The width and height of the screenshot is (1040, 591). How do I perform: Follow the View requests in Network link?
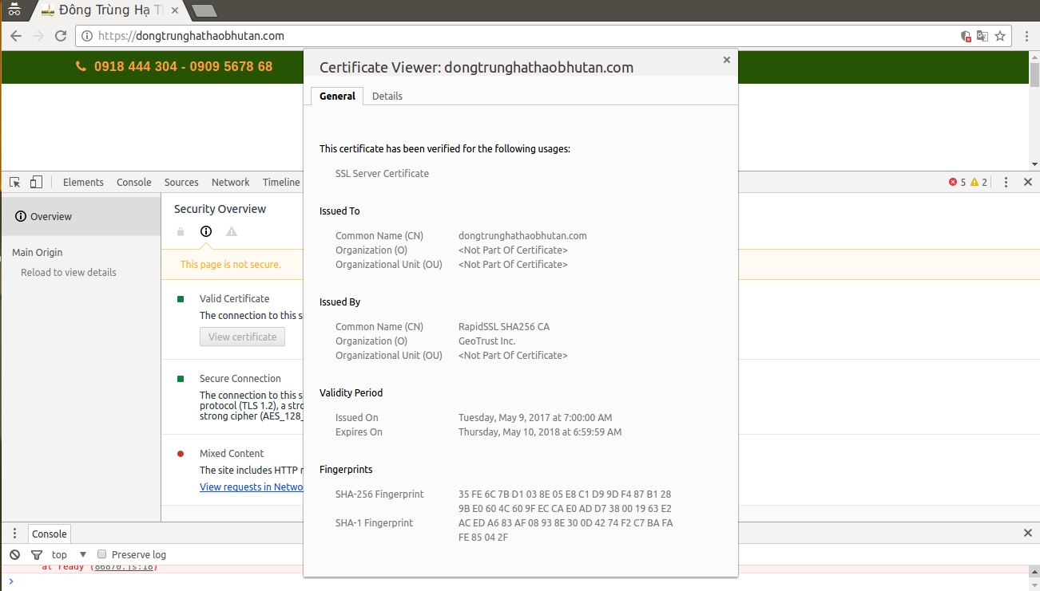tap(252, 487)
